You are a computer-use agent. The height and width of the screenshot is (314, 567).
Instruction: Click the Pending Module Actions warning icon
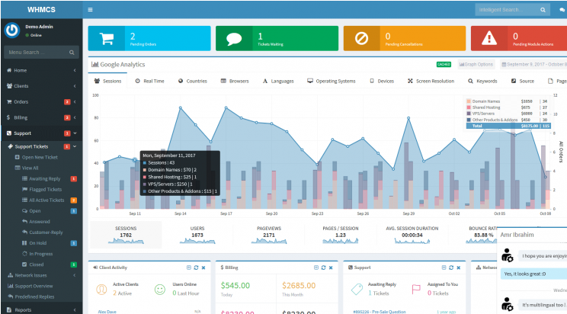(x=489, y=38)
